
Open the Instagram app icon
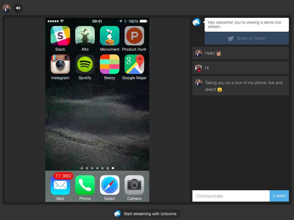click(x=60, y=64)
